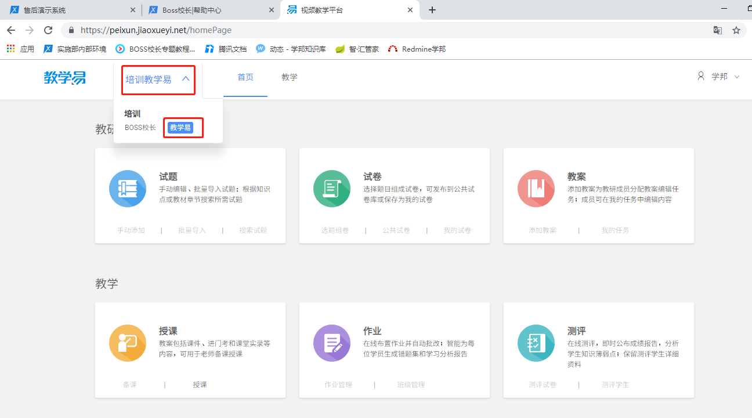Click the 测评 card title

coord(577,331)
